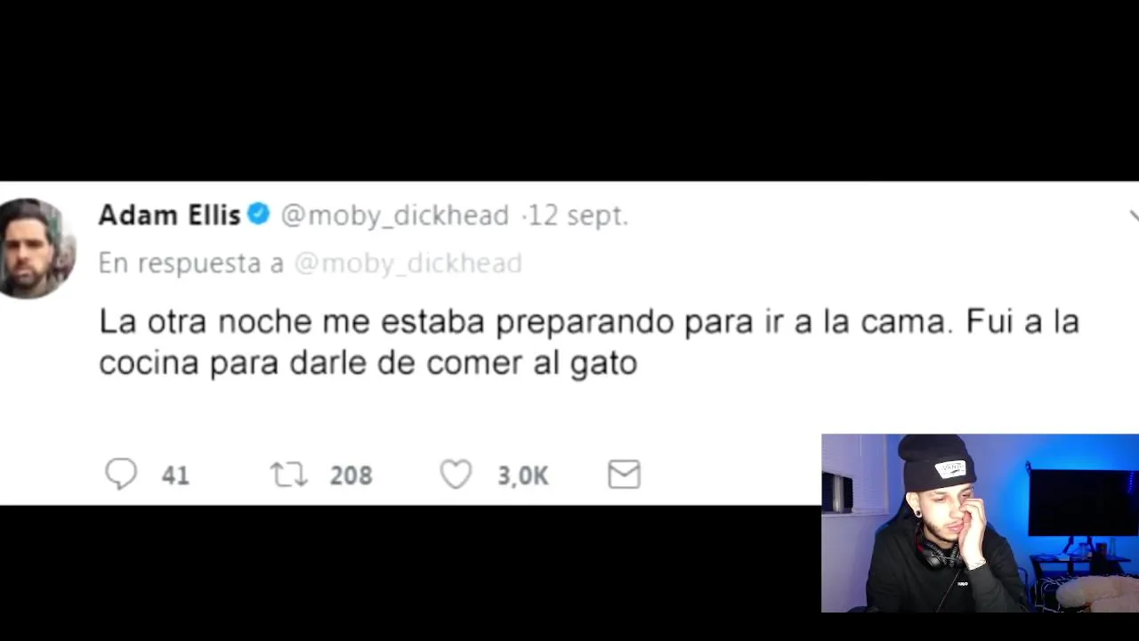Click the likes count 3,0K

[522, 475]
